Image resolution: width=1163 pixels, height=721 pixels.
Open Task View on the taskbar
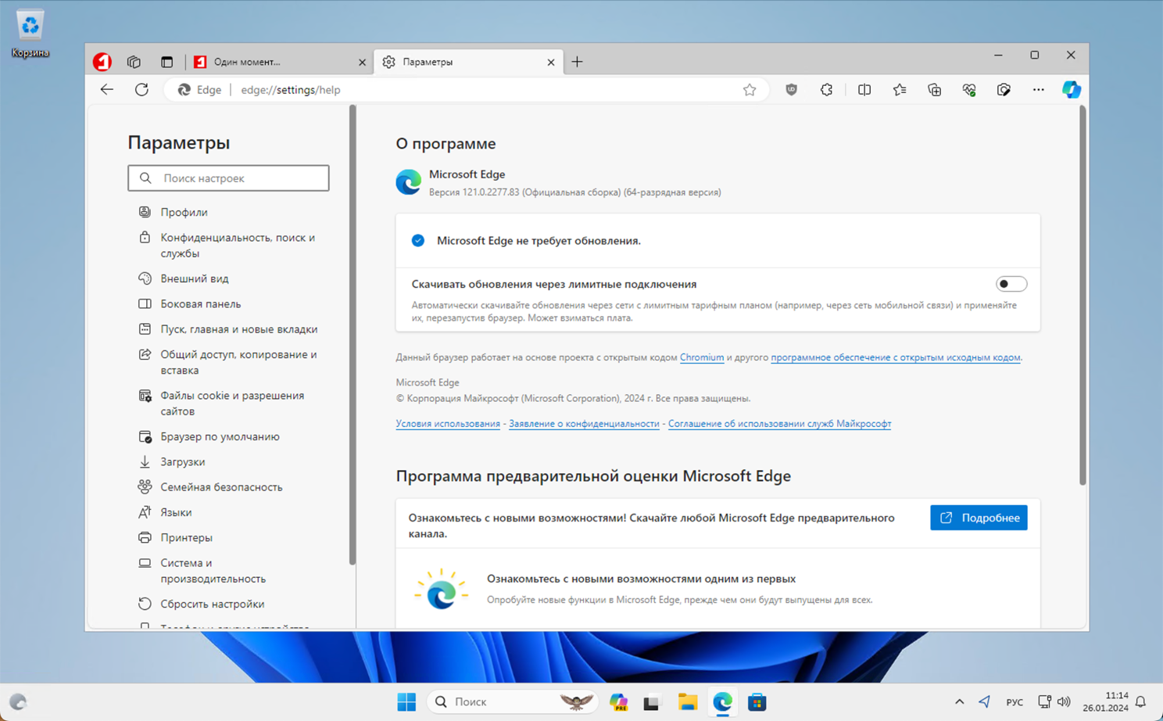[x=652, y=702]
